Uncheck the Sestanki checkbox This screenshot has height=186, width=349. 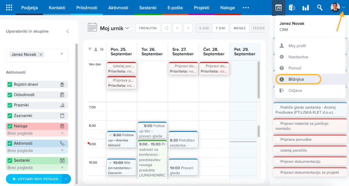(10, 160)
